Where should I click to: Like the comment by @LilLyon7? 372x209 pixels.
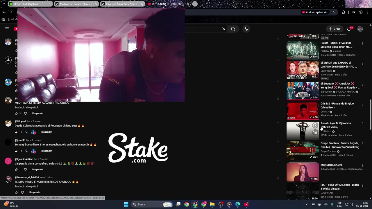pos(16,132)
